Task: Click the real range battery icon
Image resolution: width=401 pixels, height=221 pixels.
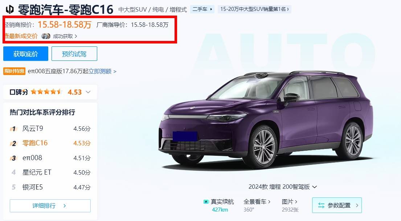Action: pyautogui.click(x=206, y=202)
